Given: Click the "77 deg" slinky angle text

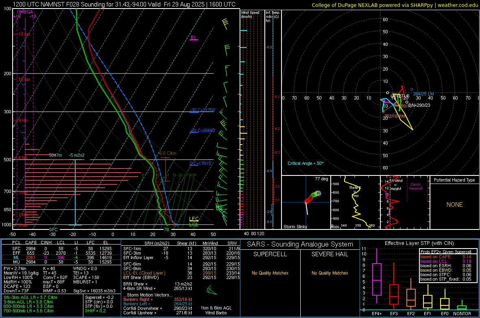Looking at the screenshot, I should pyautogui.click(x=321, y=179).
